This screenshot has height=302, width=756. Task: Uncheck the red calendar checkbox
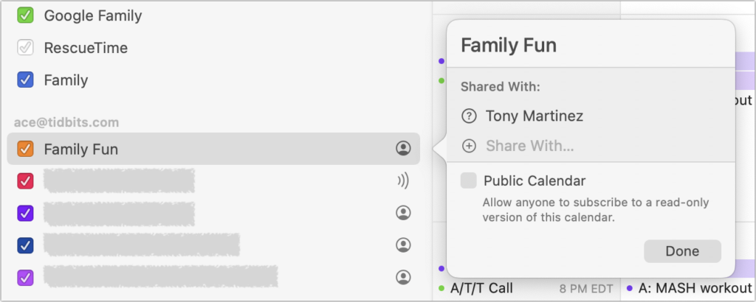click(25, 180)
